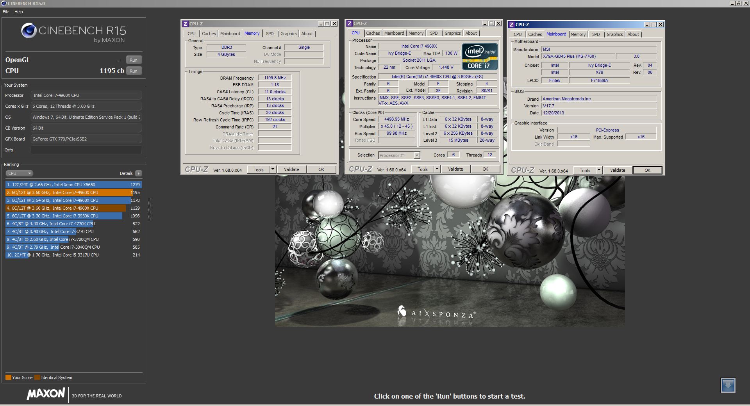Click the MAXON logo in the footer
Screen dimensions: 750x406
46,394
